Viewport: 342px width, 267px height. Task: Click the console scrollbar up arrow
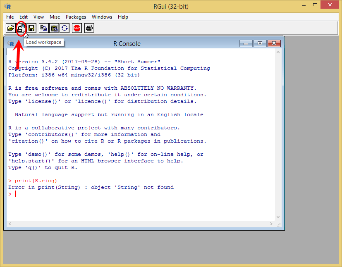[x=278, y=52]
